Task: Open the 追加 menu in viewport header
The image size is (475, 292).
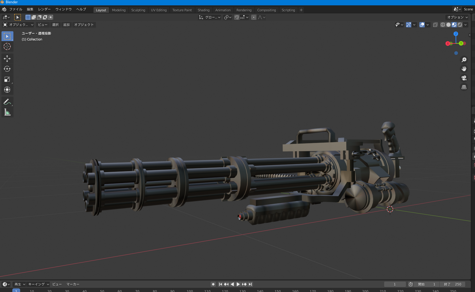Action: pos(66,25)
